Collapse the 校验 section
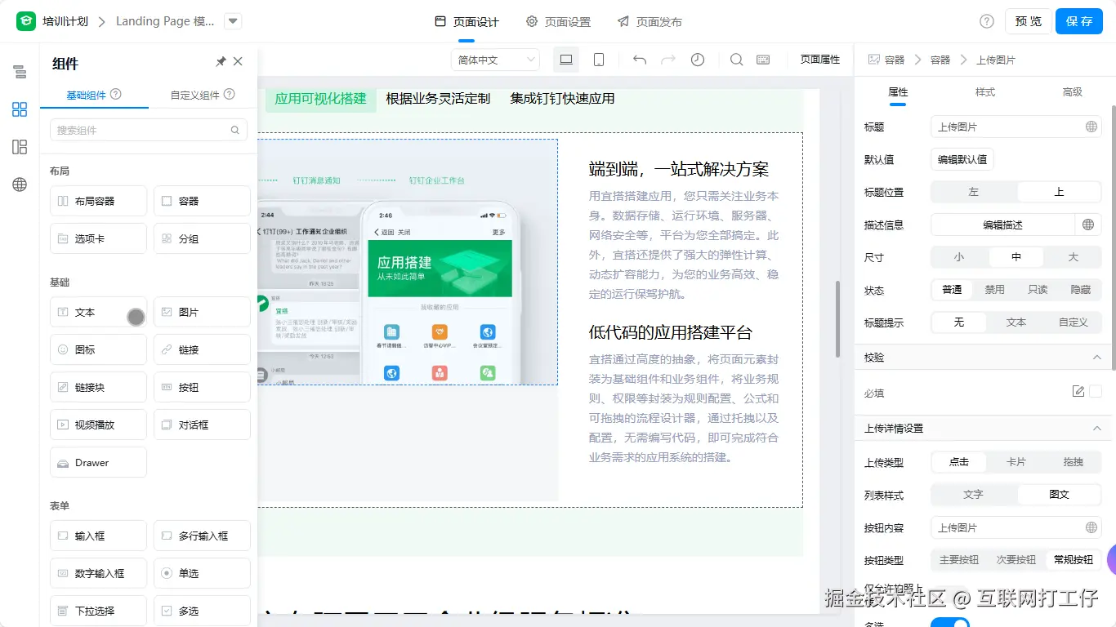Screen dimensions: 1116x627 tap(1096, 358)
